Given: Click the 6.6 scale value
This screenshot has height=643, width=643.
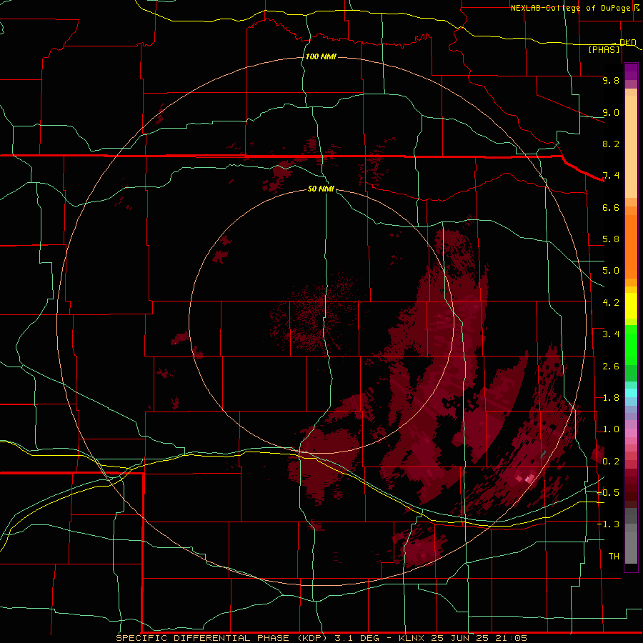Looking at the screenshot, I should click(611, 207).
